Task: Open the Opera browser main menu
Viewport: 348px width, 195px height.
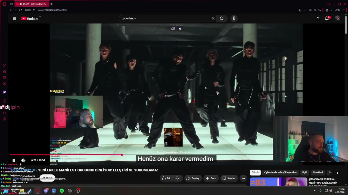Action: click(4, 4)
